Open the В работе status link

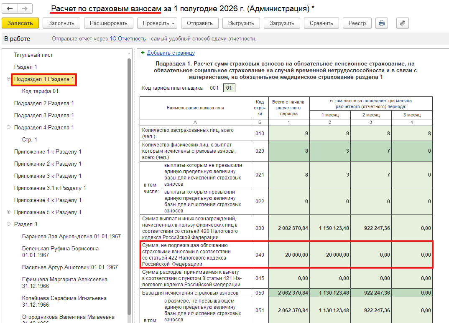17,39
